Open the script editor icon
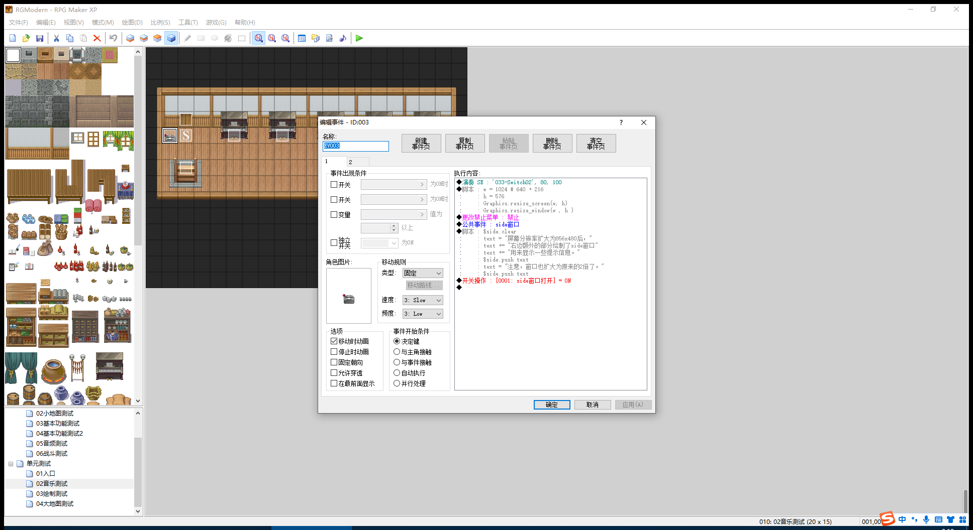This screenshot has width=973, height=530. (329, 38)
